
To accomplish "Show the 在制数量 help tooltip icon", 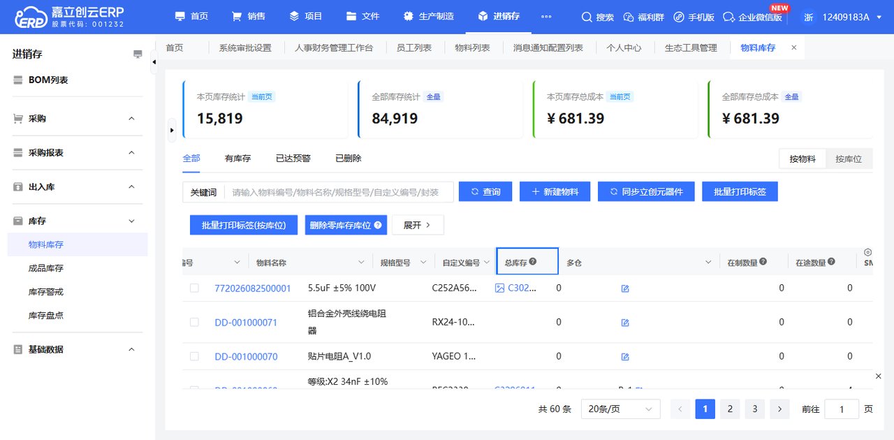I will point(763,262).
